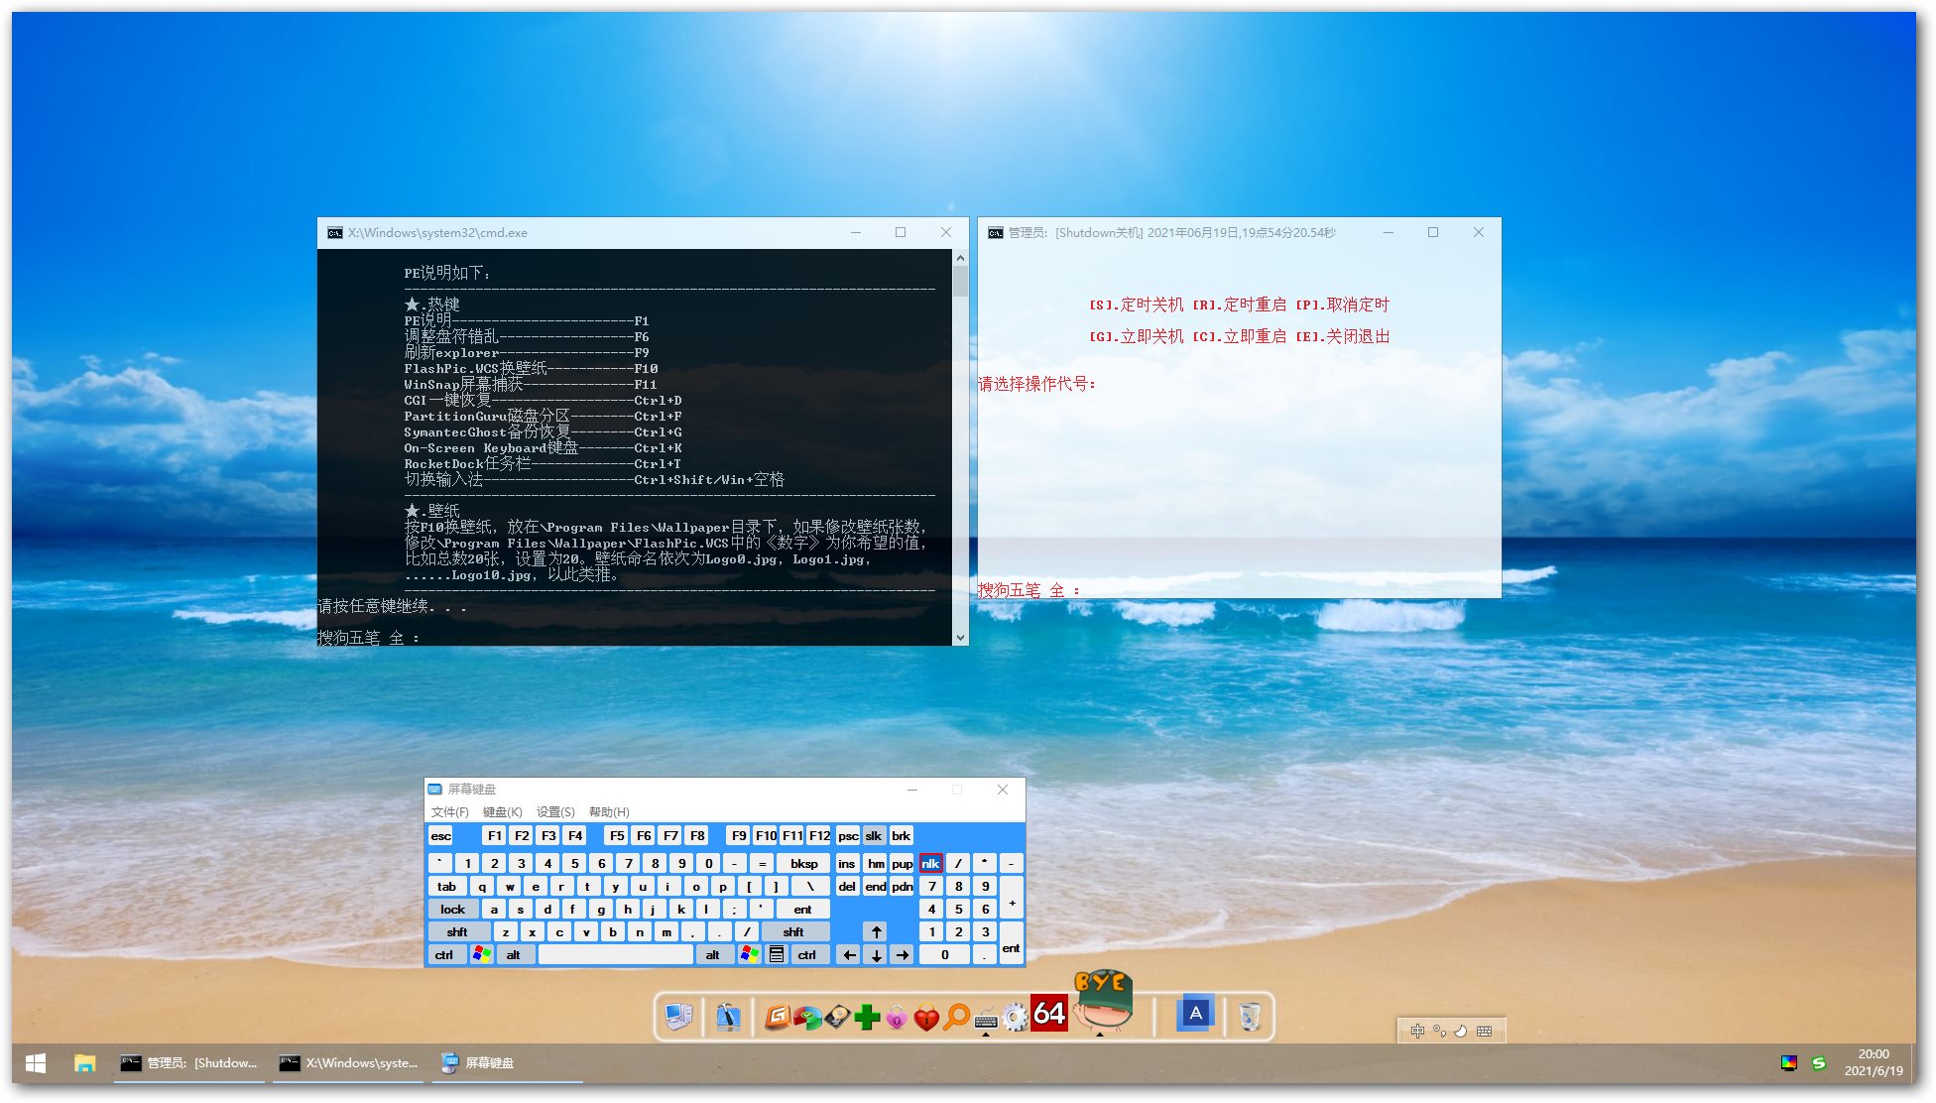Open Shutdown window title bar system icon

click(x=996, y=233)
